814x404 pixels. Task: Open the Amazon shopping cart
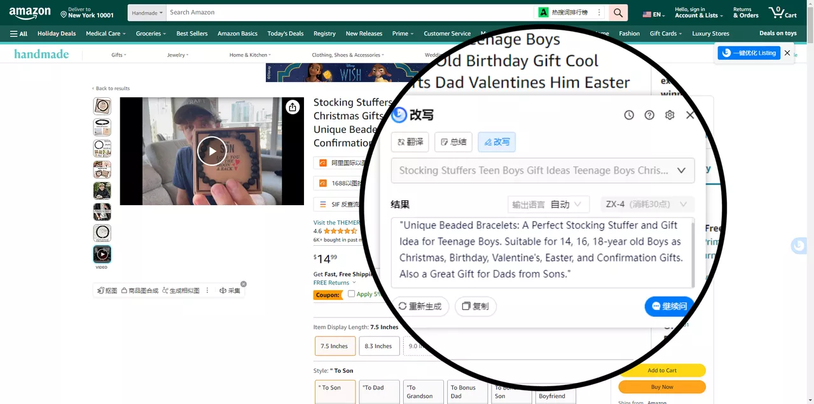coord(782,13)
